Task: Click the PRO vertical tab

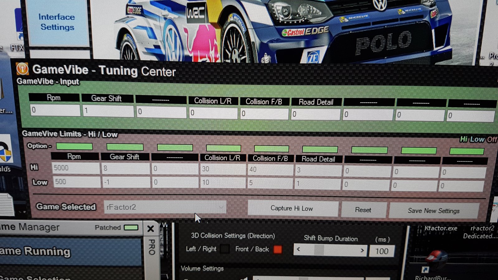Action: 152,247
